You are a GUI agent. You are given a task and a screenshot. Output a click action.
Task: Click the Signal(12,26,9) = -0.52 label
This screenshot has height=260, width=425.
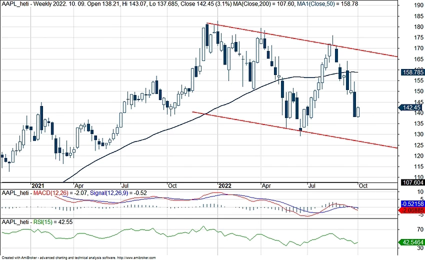(118, 193)
